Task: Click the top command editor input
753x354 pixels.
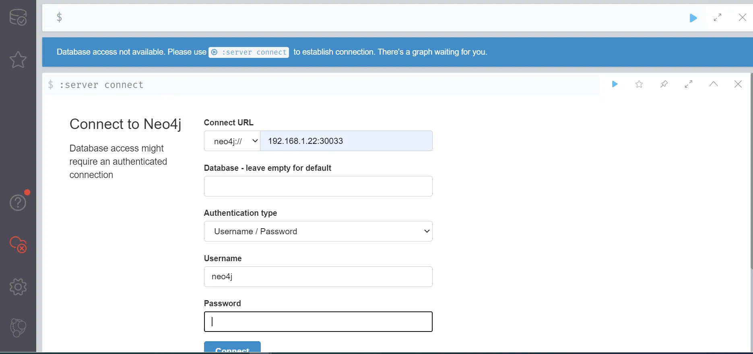Action: (374, 18)
